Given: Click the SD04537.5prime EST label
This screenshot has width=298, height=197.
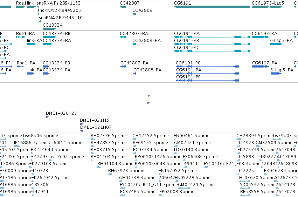Looking at the screenshot, I should click(x=258, y=185).
